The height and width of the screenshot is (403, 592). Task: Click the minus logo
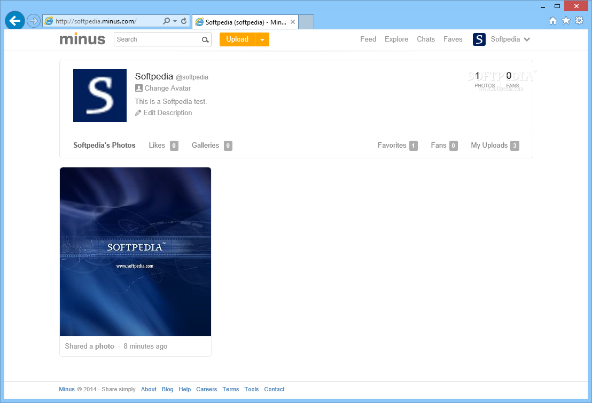[82, 39]
